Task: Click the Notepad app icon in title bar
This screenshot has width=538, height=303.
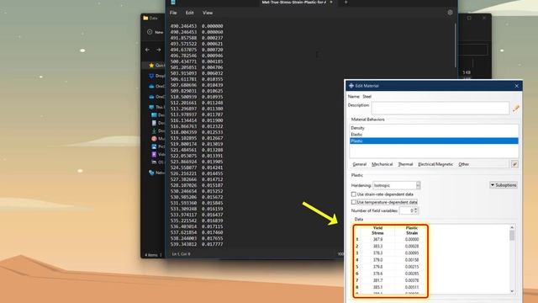Action: coord(173,2)
